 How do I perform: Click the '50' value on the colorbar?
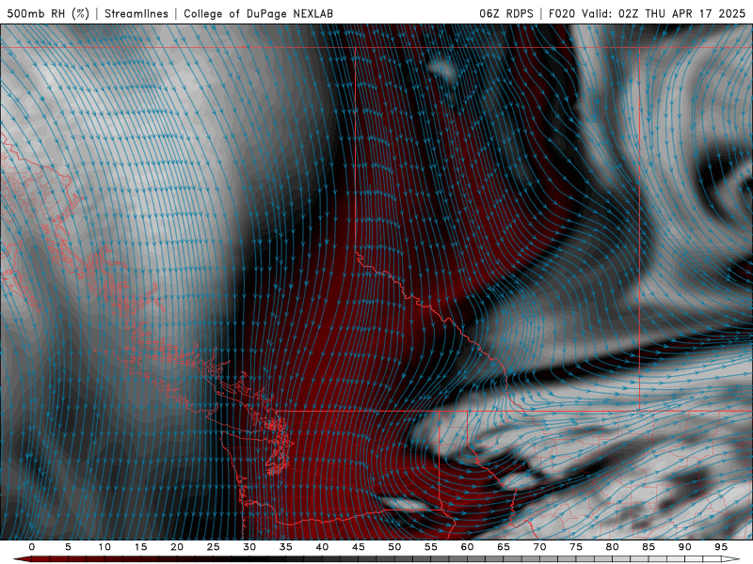pos(394,547)
